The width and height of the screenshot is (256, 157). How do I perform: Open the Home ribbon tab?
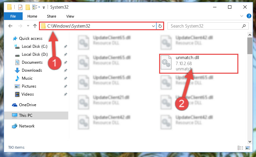coord(32,16)
